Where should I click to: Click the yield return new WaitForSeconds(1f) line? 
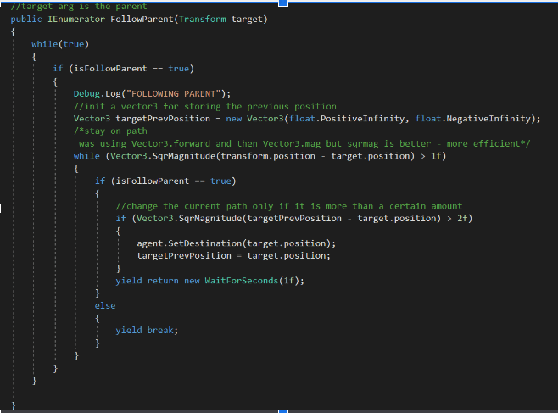click(x=210, y=281)
